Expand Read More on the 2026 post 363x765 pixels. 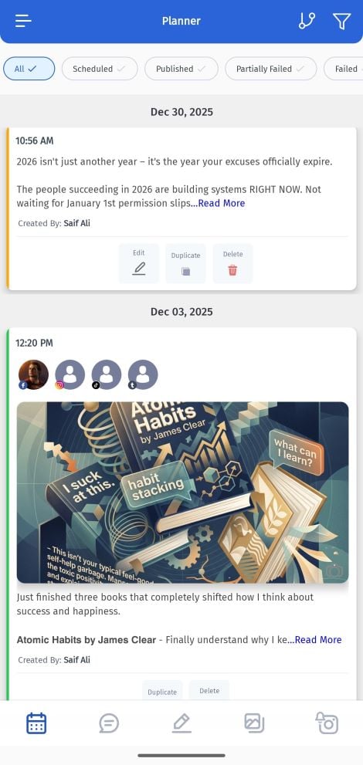[222, 203]
